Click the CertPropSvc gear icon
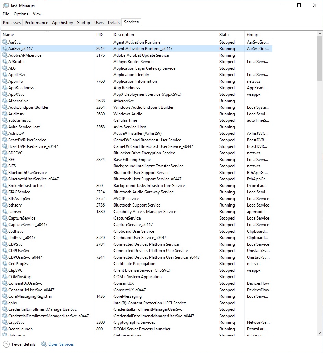Screen dimensions: 323x353 point(5,264)
